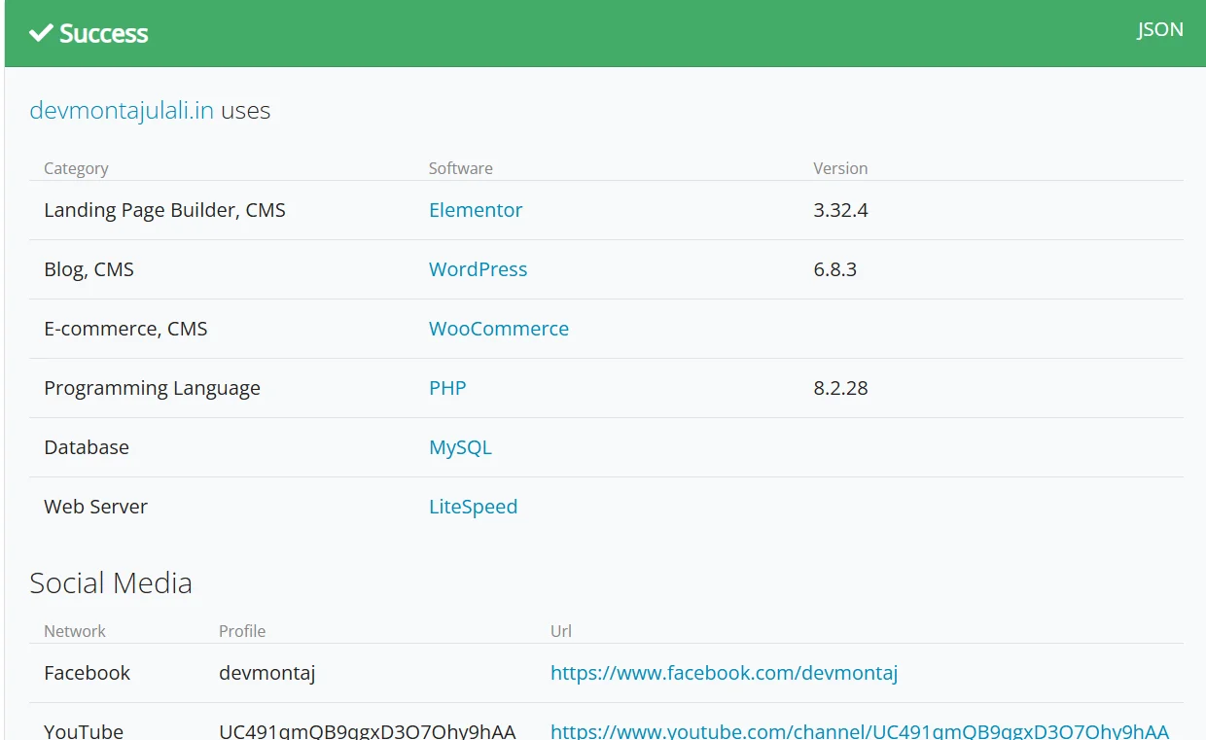The width and height of the screenshot is (1206, 740).
Task: Select the Facebook network cell
Action: coord(87,673)
